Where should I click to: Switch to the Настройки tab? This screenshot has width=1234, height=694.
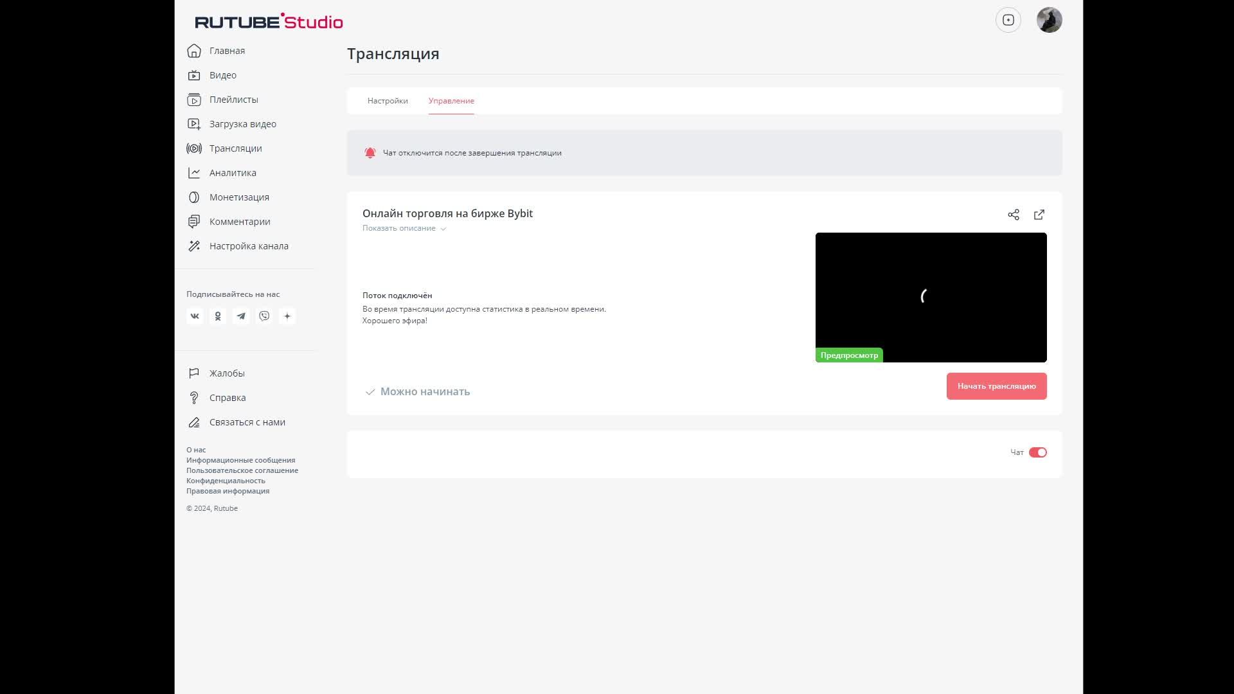coord(388,101)
